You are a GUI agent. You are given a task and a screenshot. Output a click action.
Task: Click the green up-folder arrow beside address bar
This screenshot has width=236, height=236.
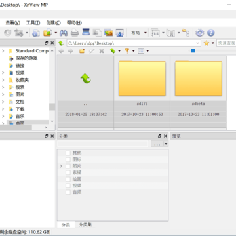coord(61,43)
